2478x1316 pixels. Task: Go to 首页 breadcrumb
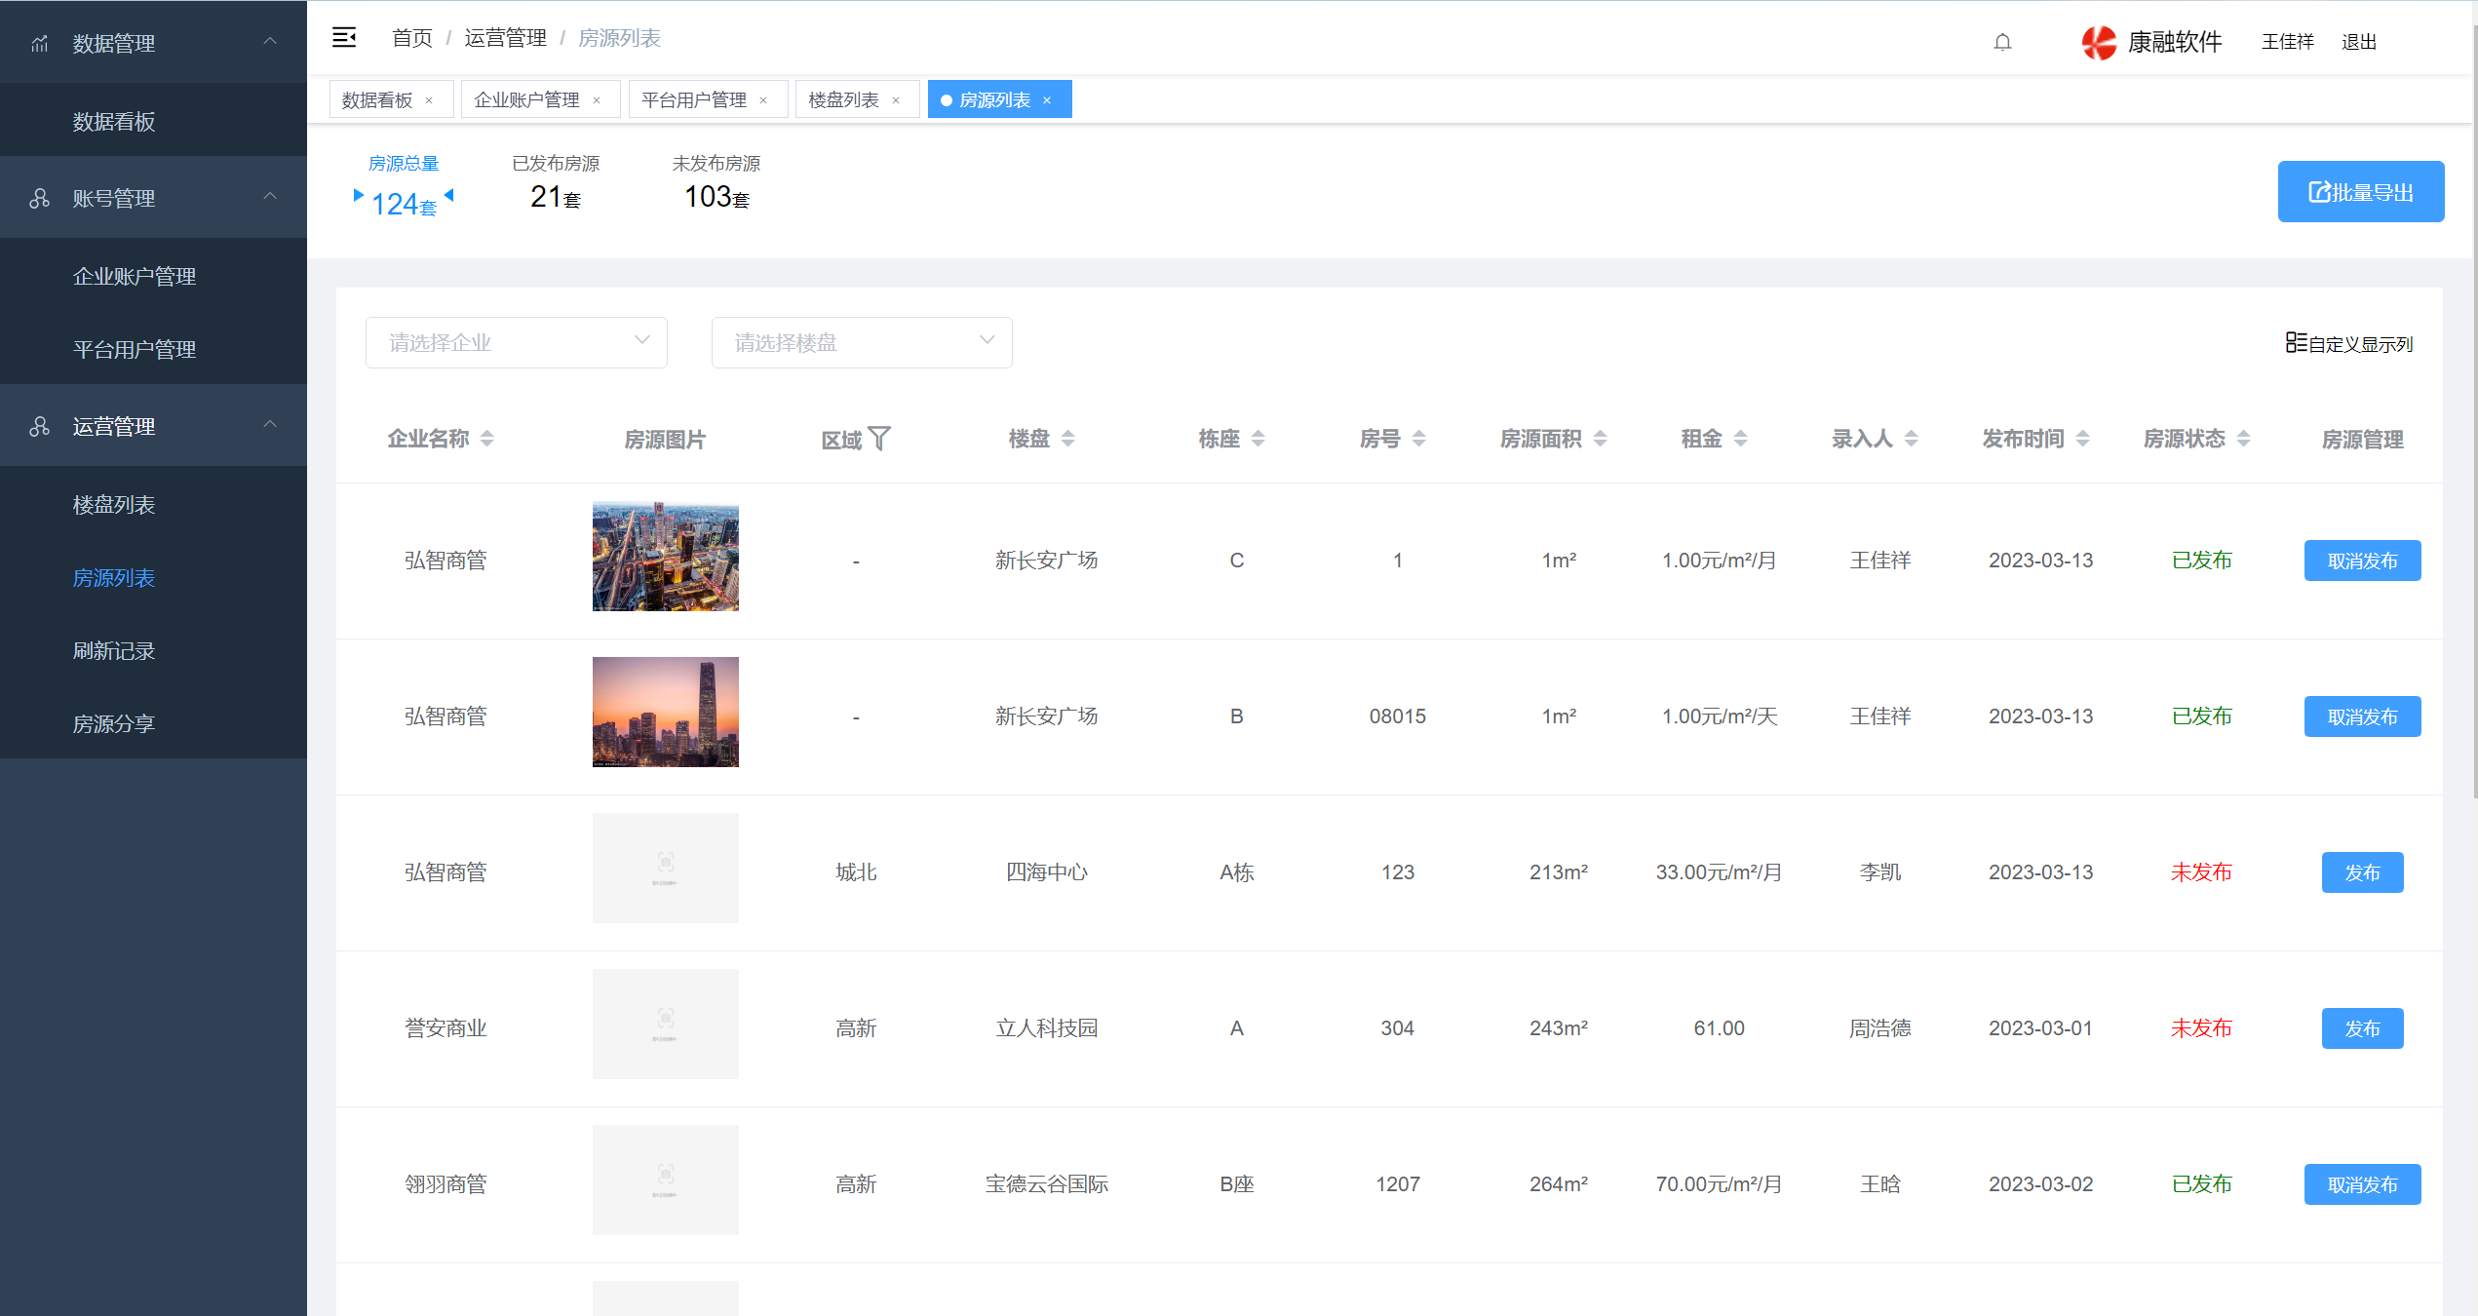click(412, 38)
